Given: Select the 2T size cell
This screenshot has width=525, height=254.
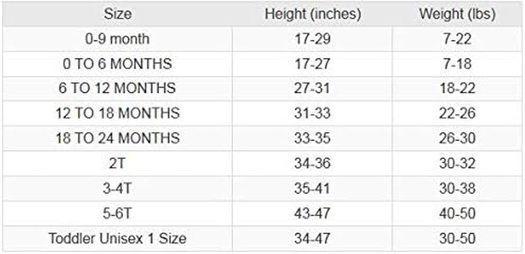Looking at the screenshot, I should 118,163.
